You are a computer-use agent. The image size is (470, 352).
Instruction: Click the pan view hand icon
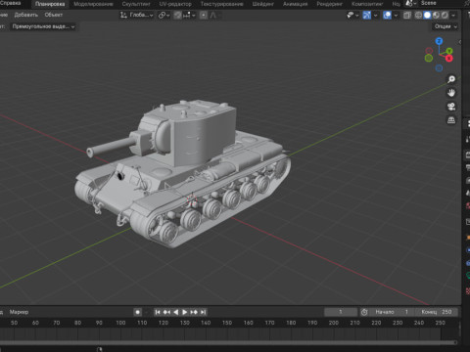451,93
